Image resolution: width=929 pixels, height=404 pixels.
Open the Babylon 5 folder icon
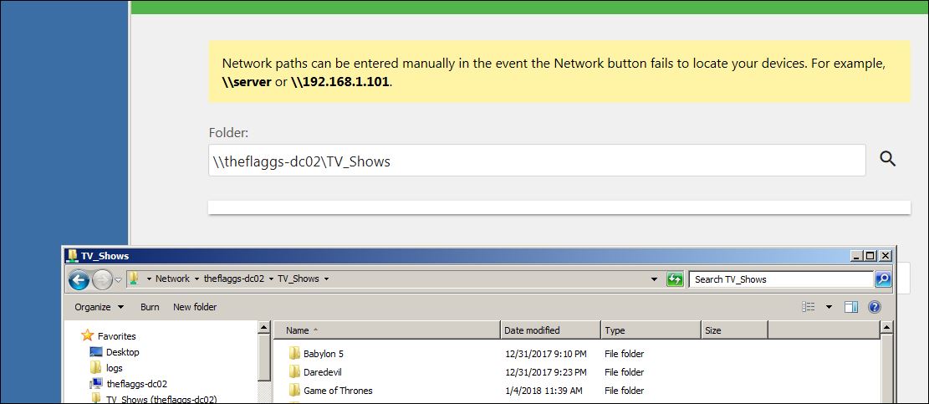click(x=294, y=354)
